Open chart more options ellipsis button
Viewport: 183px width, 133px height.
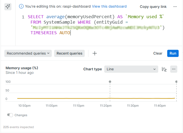pos(174,69)
